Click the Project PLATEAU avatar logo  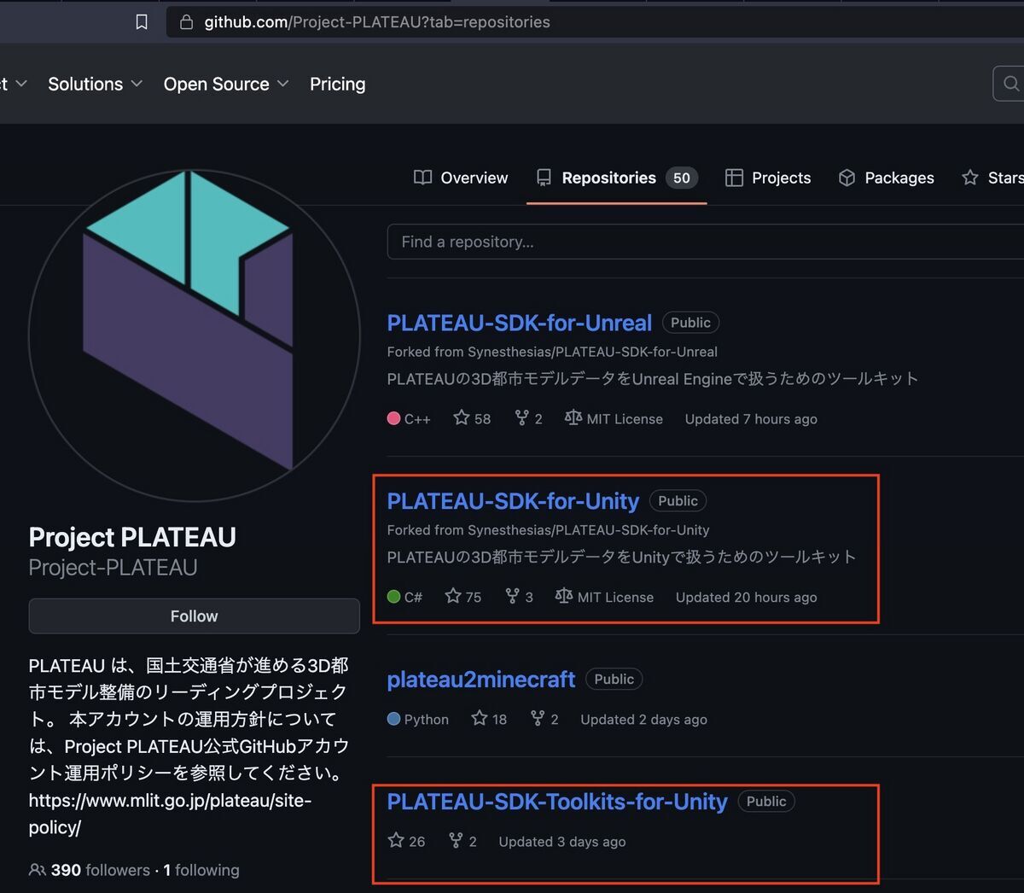(194, 335)
